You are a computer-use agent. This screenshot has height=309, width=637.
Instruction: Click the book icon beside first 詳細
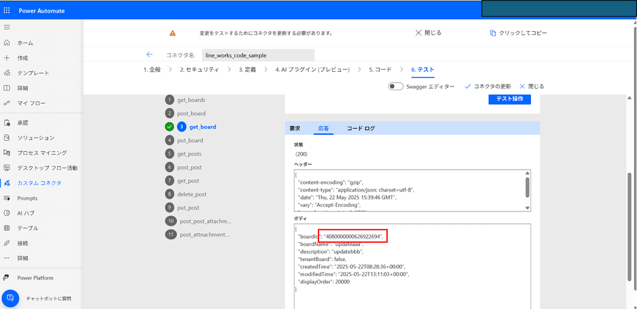pos(6,88)
